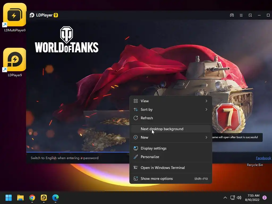Select New in the context menu

[x=171, y=137]
